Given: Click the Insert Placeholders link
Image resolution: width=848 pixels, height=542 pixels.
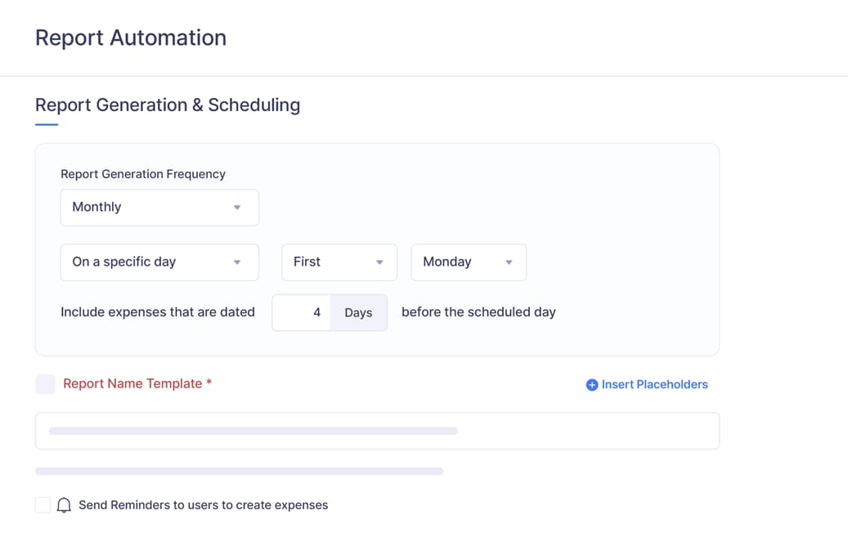Looking at the screenshot, I should click(x=654, y=384).
